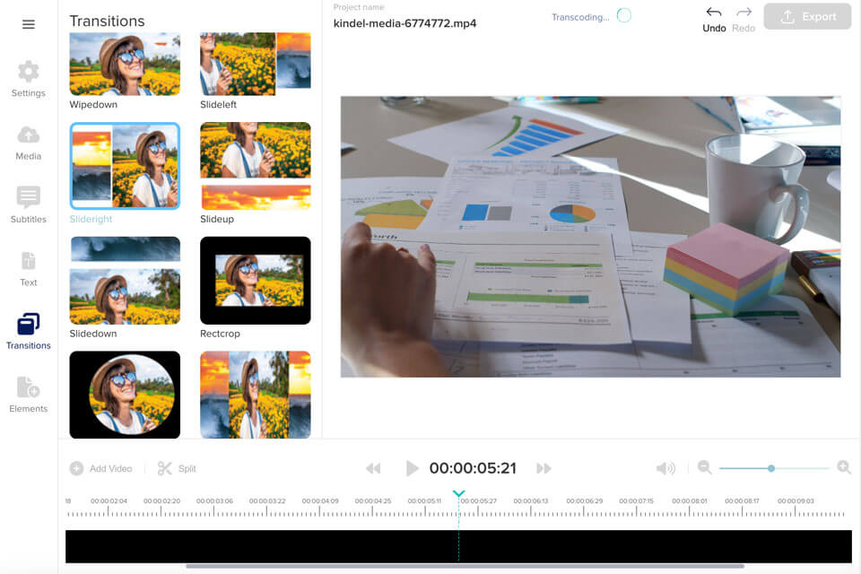
Task: Pick the circle crop transition thumbnail
Action: 125,395
